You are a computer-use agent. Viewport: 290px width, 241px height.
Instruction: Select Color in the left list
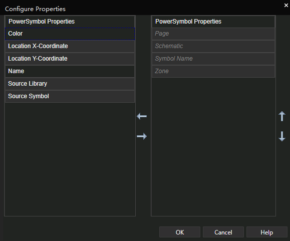point(70,34)
